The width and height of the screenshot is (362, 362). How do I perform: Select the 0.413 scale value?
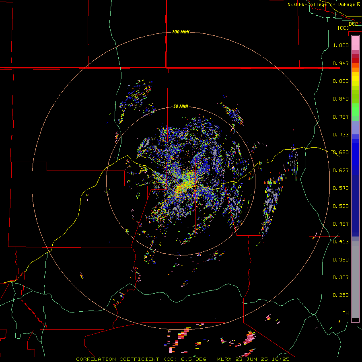[x=341, y=242]
